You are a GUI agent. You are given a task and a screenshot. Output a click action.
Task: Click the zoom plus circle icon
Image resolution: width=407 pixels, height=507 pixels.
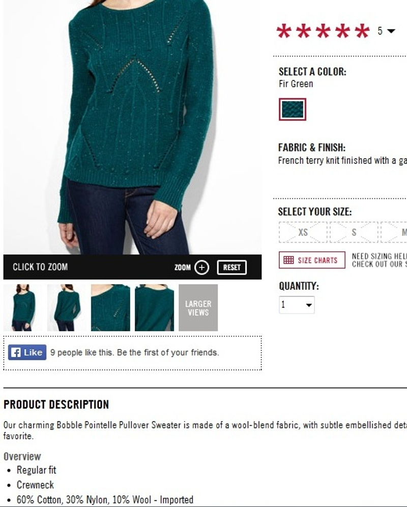pos(202,267)
